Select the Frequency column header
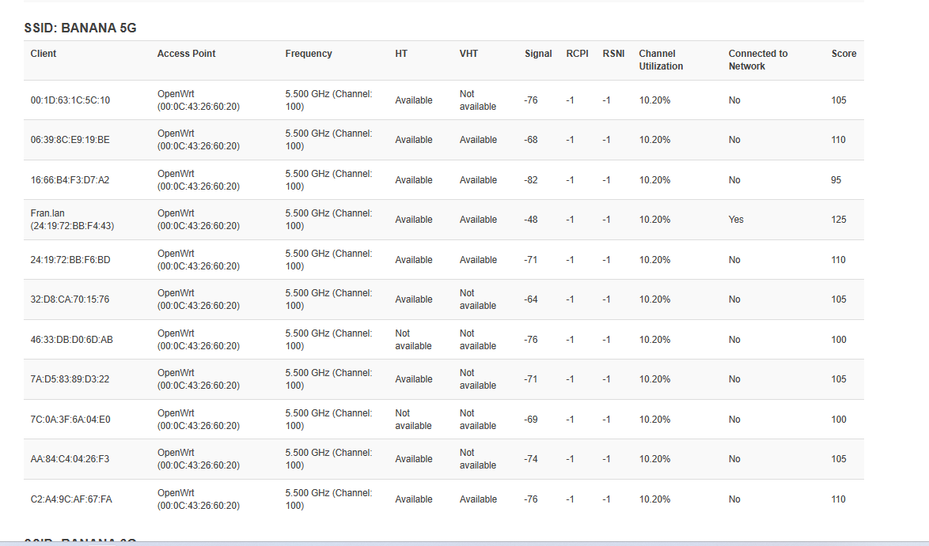 [x=309, y=54]
